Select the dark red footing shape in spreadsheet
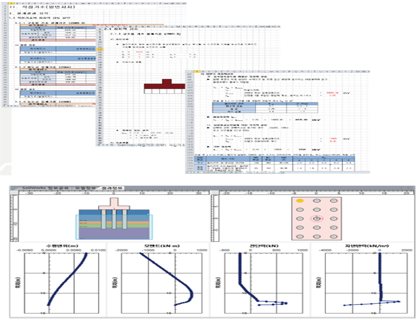 [x=165, y=86]
